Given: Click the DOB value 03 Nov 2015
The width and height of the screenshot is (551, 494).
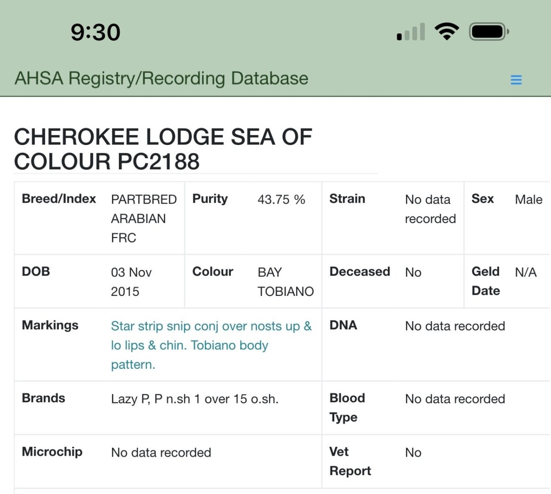Looking at the screenshot, I should point(131,282).
